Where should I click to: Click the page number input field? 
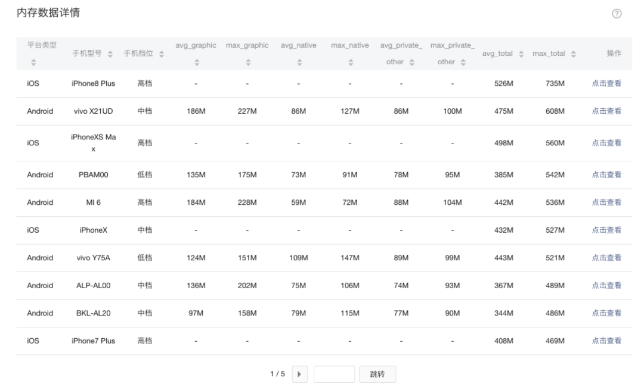[334, 374]
